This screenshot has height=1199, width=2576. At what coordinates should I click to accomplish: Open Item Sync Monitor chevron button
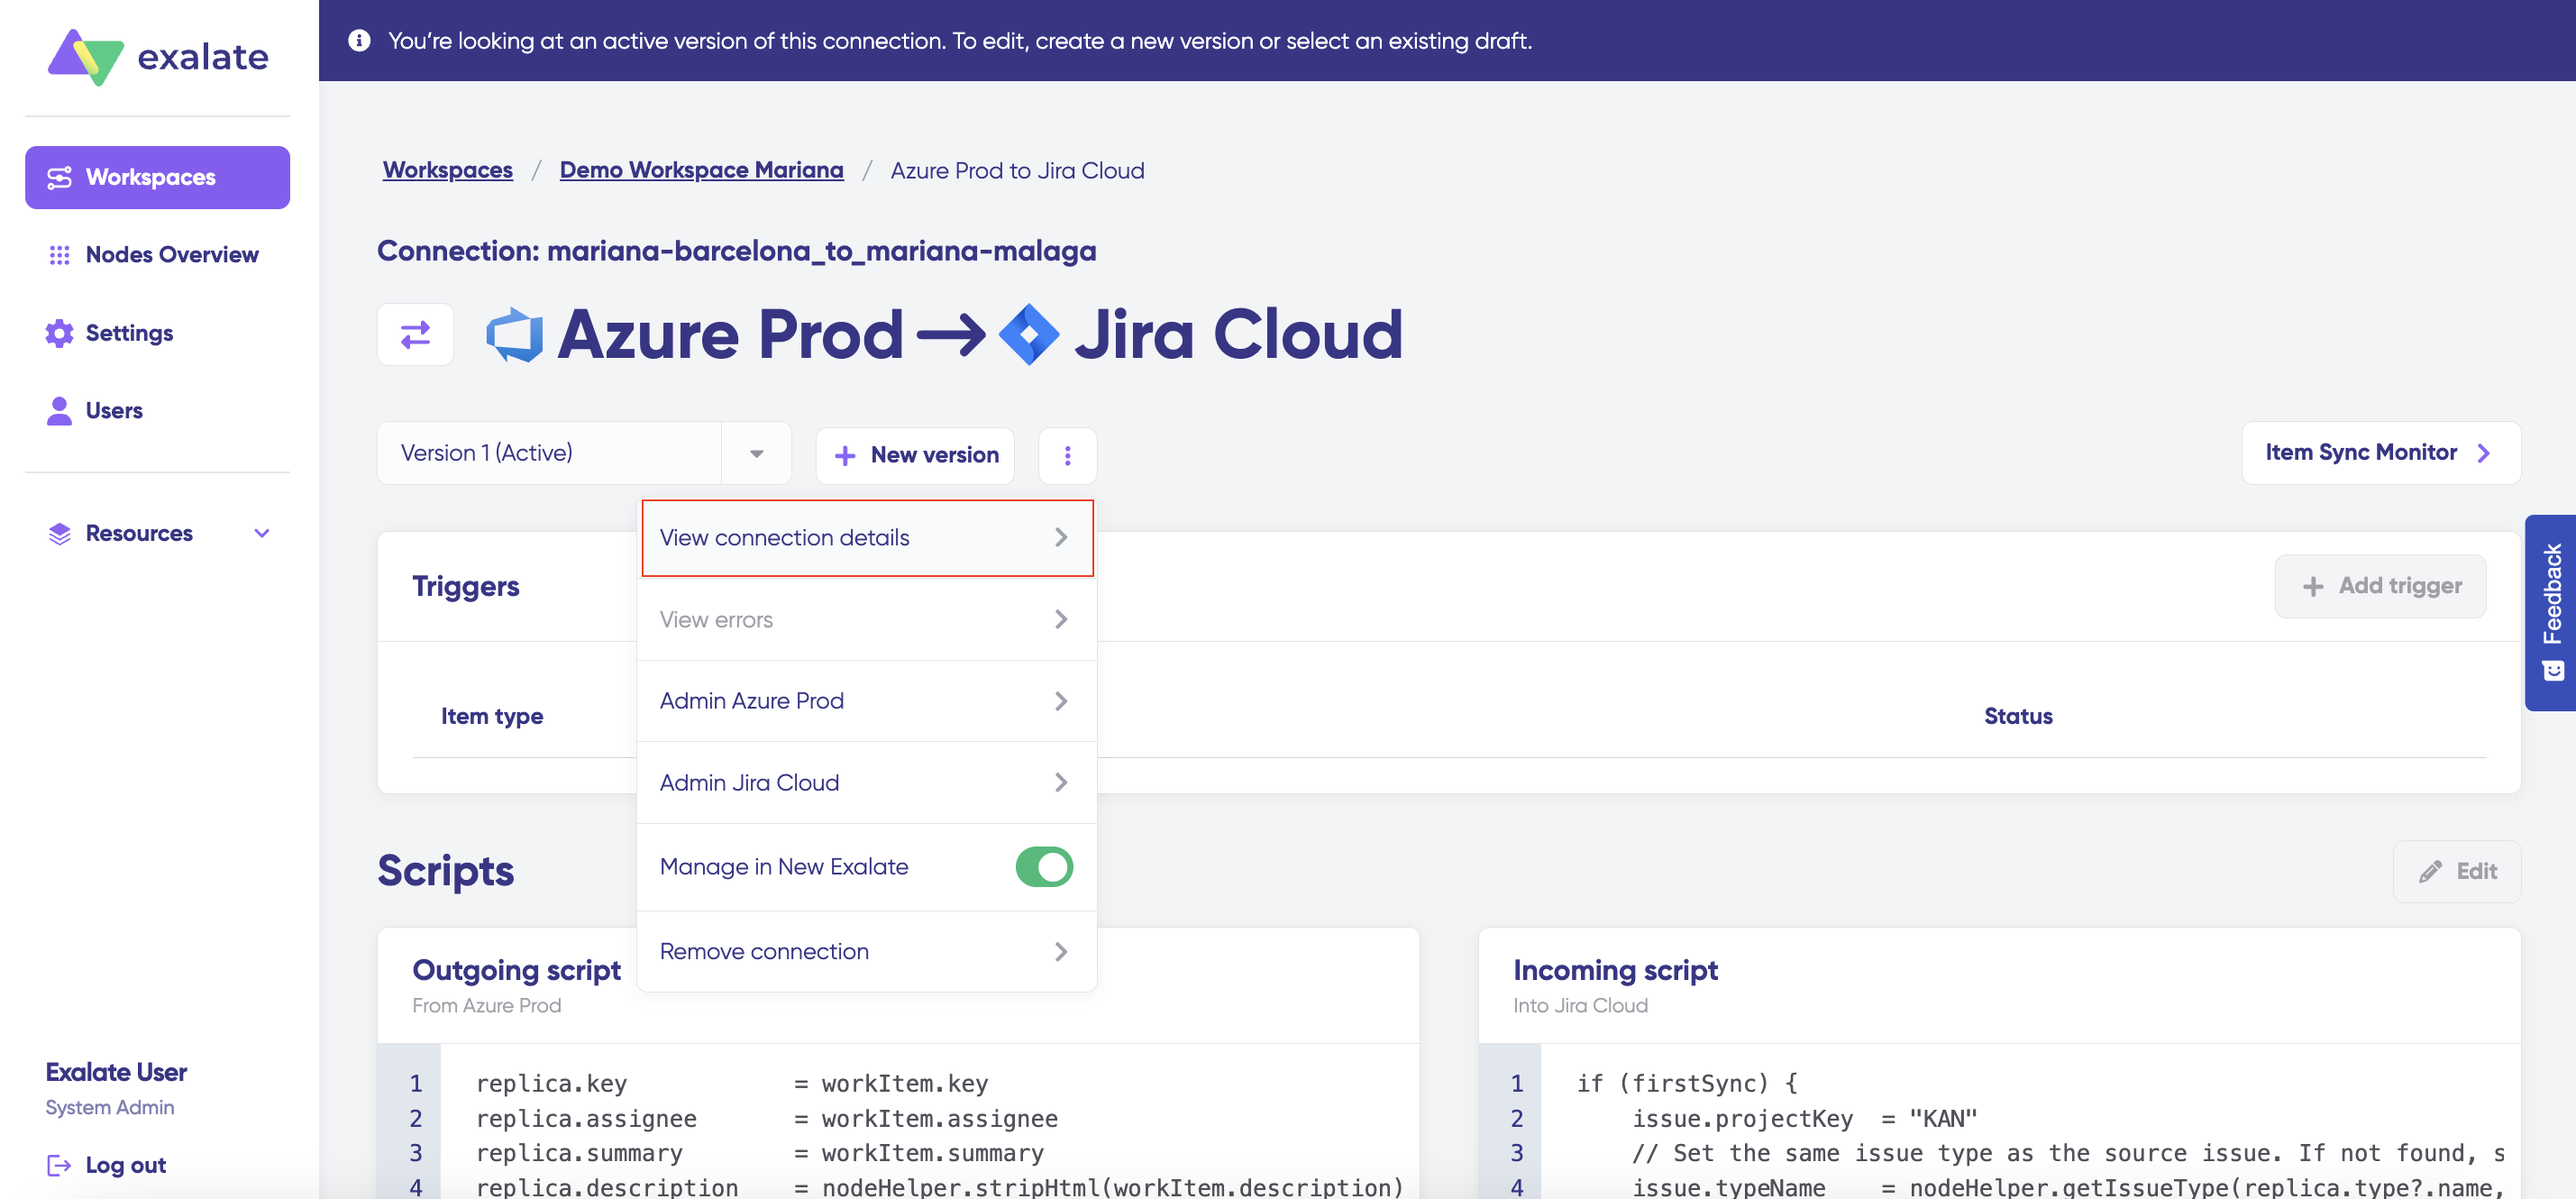2483,453
